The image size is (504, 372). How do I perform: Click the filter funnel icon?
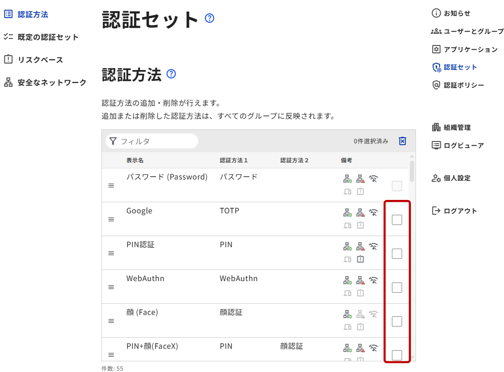[x=113, y=141]
